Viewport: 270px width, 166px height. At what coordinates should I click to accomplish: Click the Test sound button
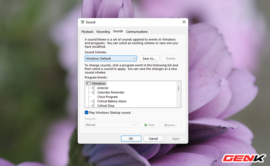point(149,125)
